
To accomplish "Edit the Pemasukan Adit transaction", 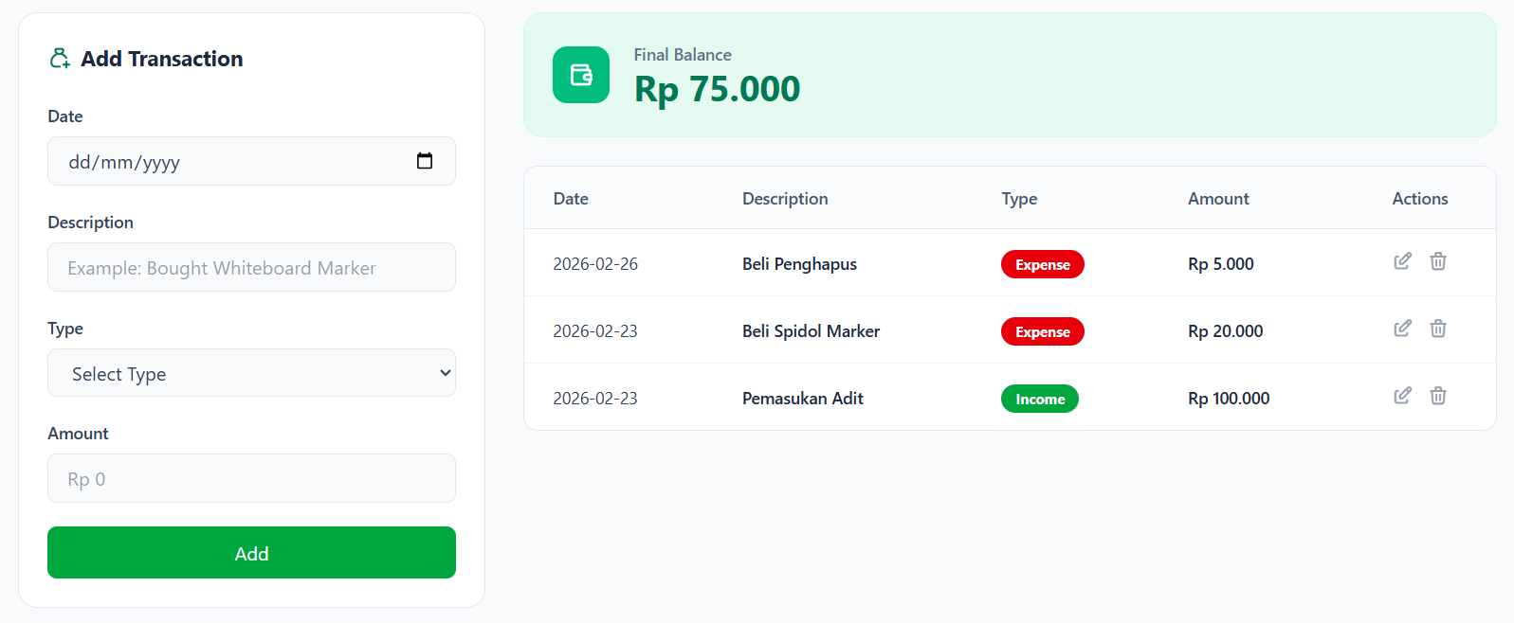I will [1402, 396].
